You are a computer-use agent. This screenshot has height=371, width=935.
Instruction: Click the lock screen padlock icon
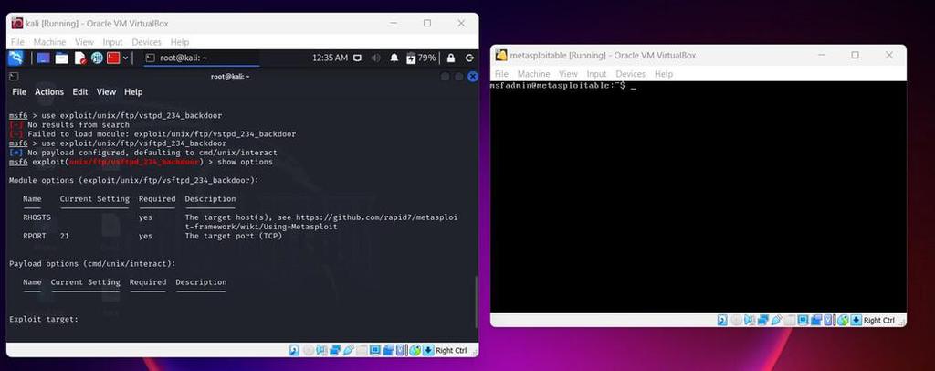(x=451, y=58)
